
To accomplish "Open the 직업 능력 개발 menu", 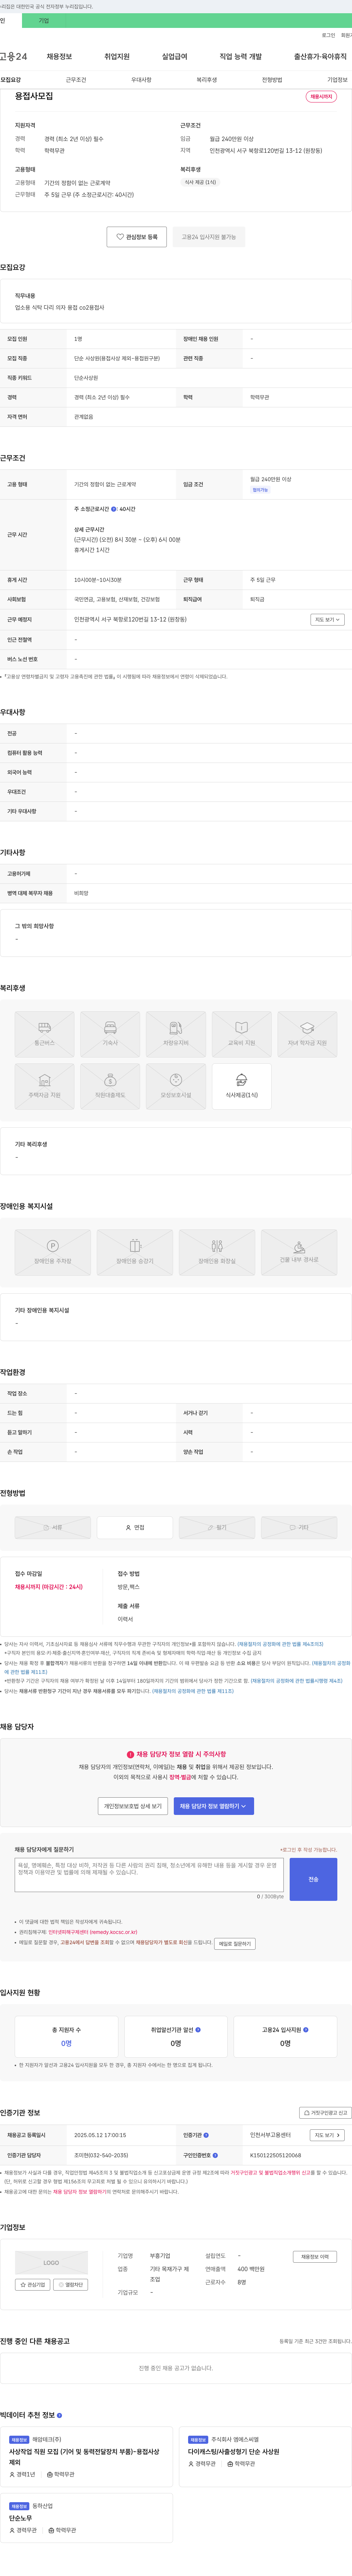I will click(240, 57).
